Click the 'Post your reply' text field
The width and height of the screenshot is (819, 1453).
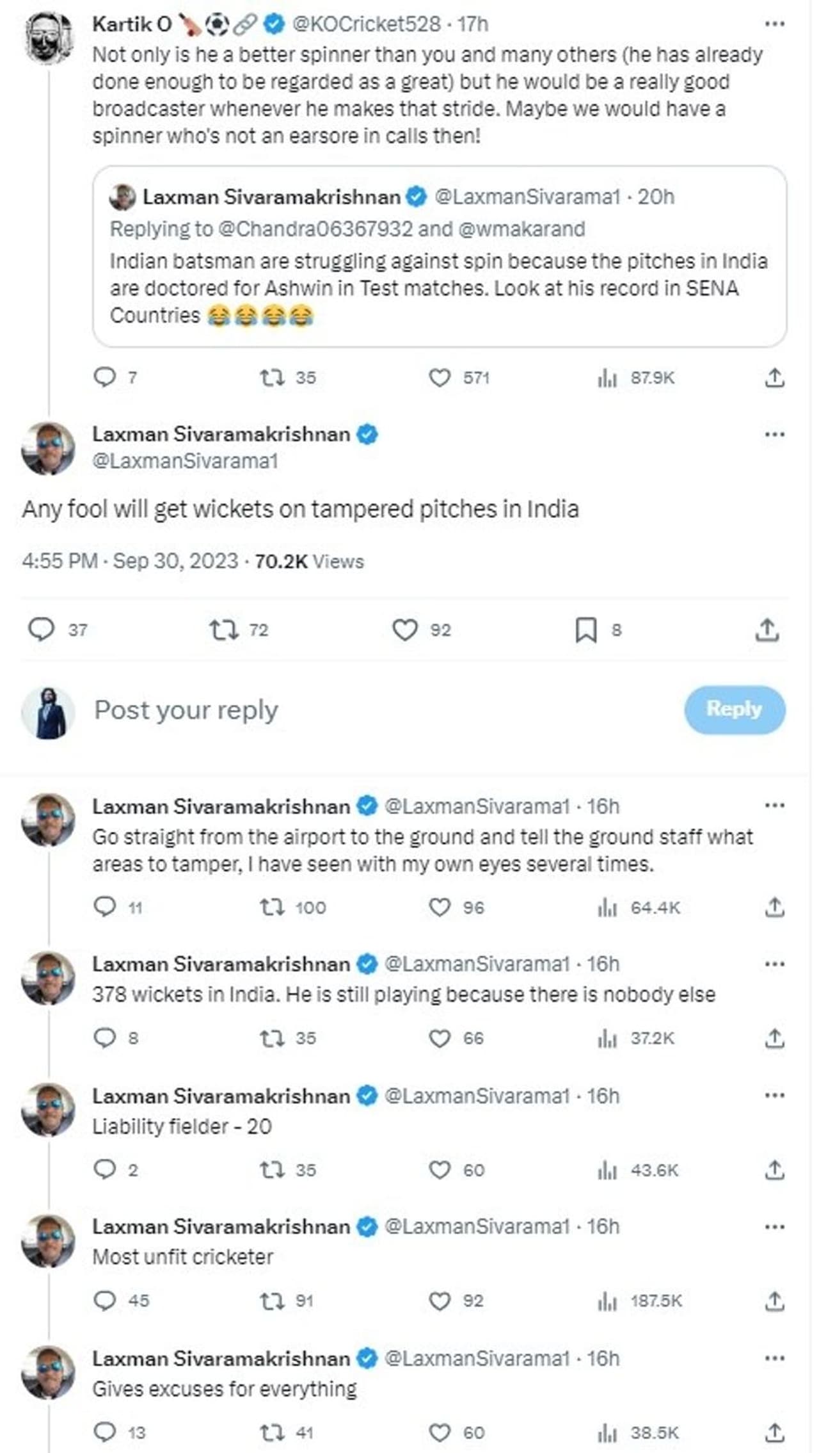point(186,710)
